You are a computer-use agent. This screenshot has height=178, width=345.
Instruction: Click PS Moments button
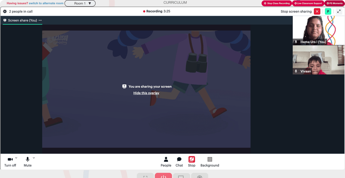tap(335, 3)
